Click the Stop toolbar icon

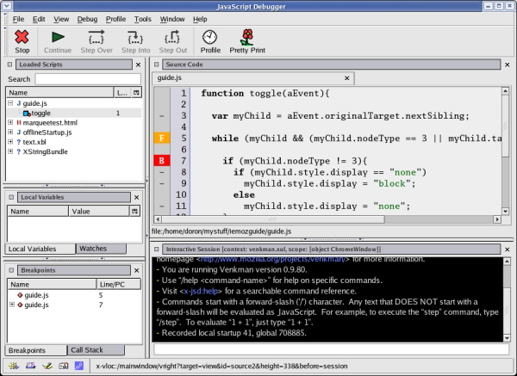22,37
